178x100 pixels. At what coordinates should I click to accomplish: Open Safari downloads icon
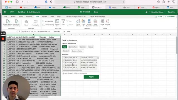(x=159, y=2)
